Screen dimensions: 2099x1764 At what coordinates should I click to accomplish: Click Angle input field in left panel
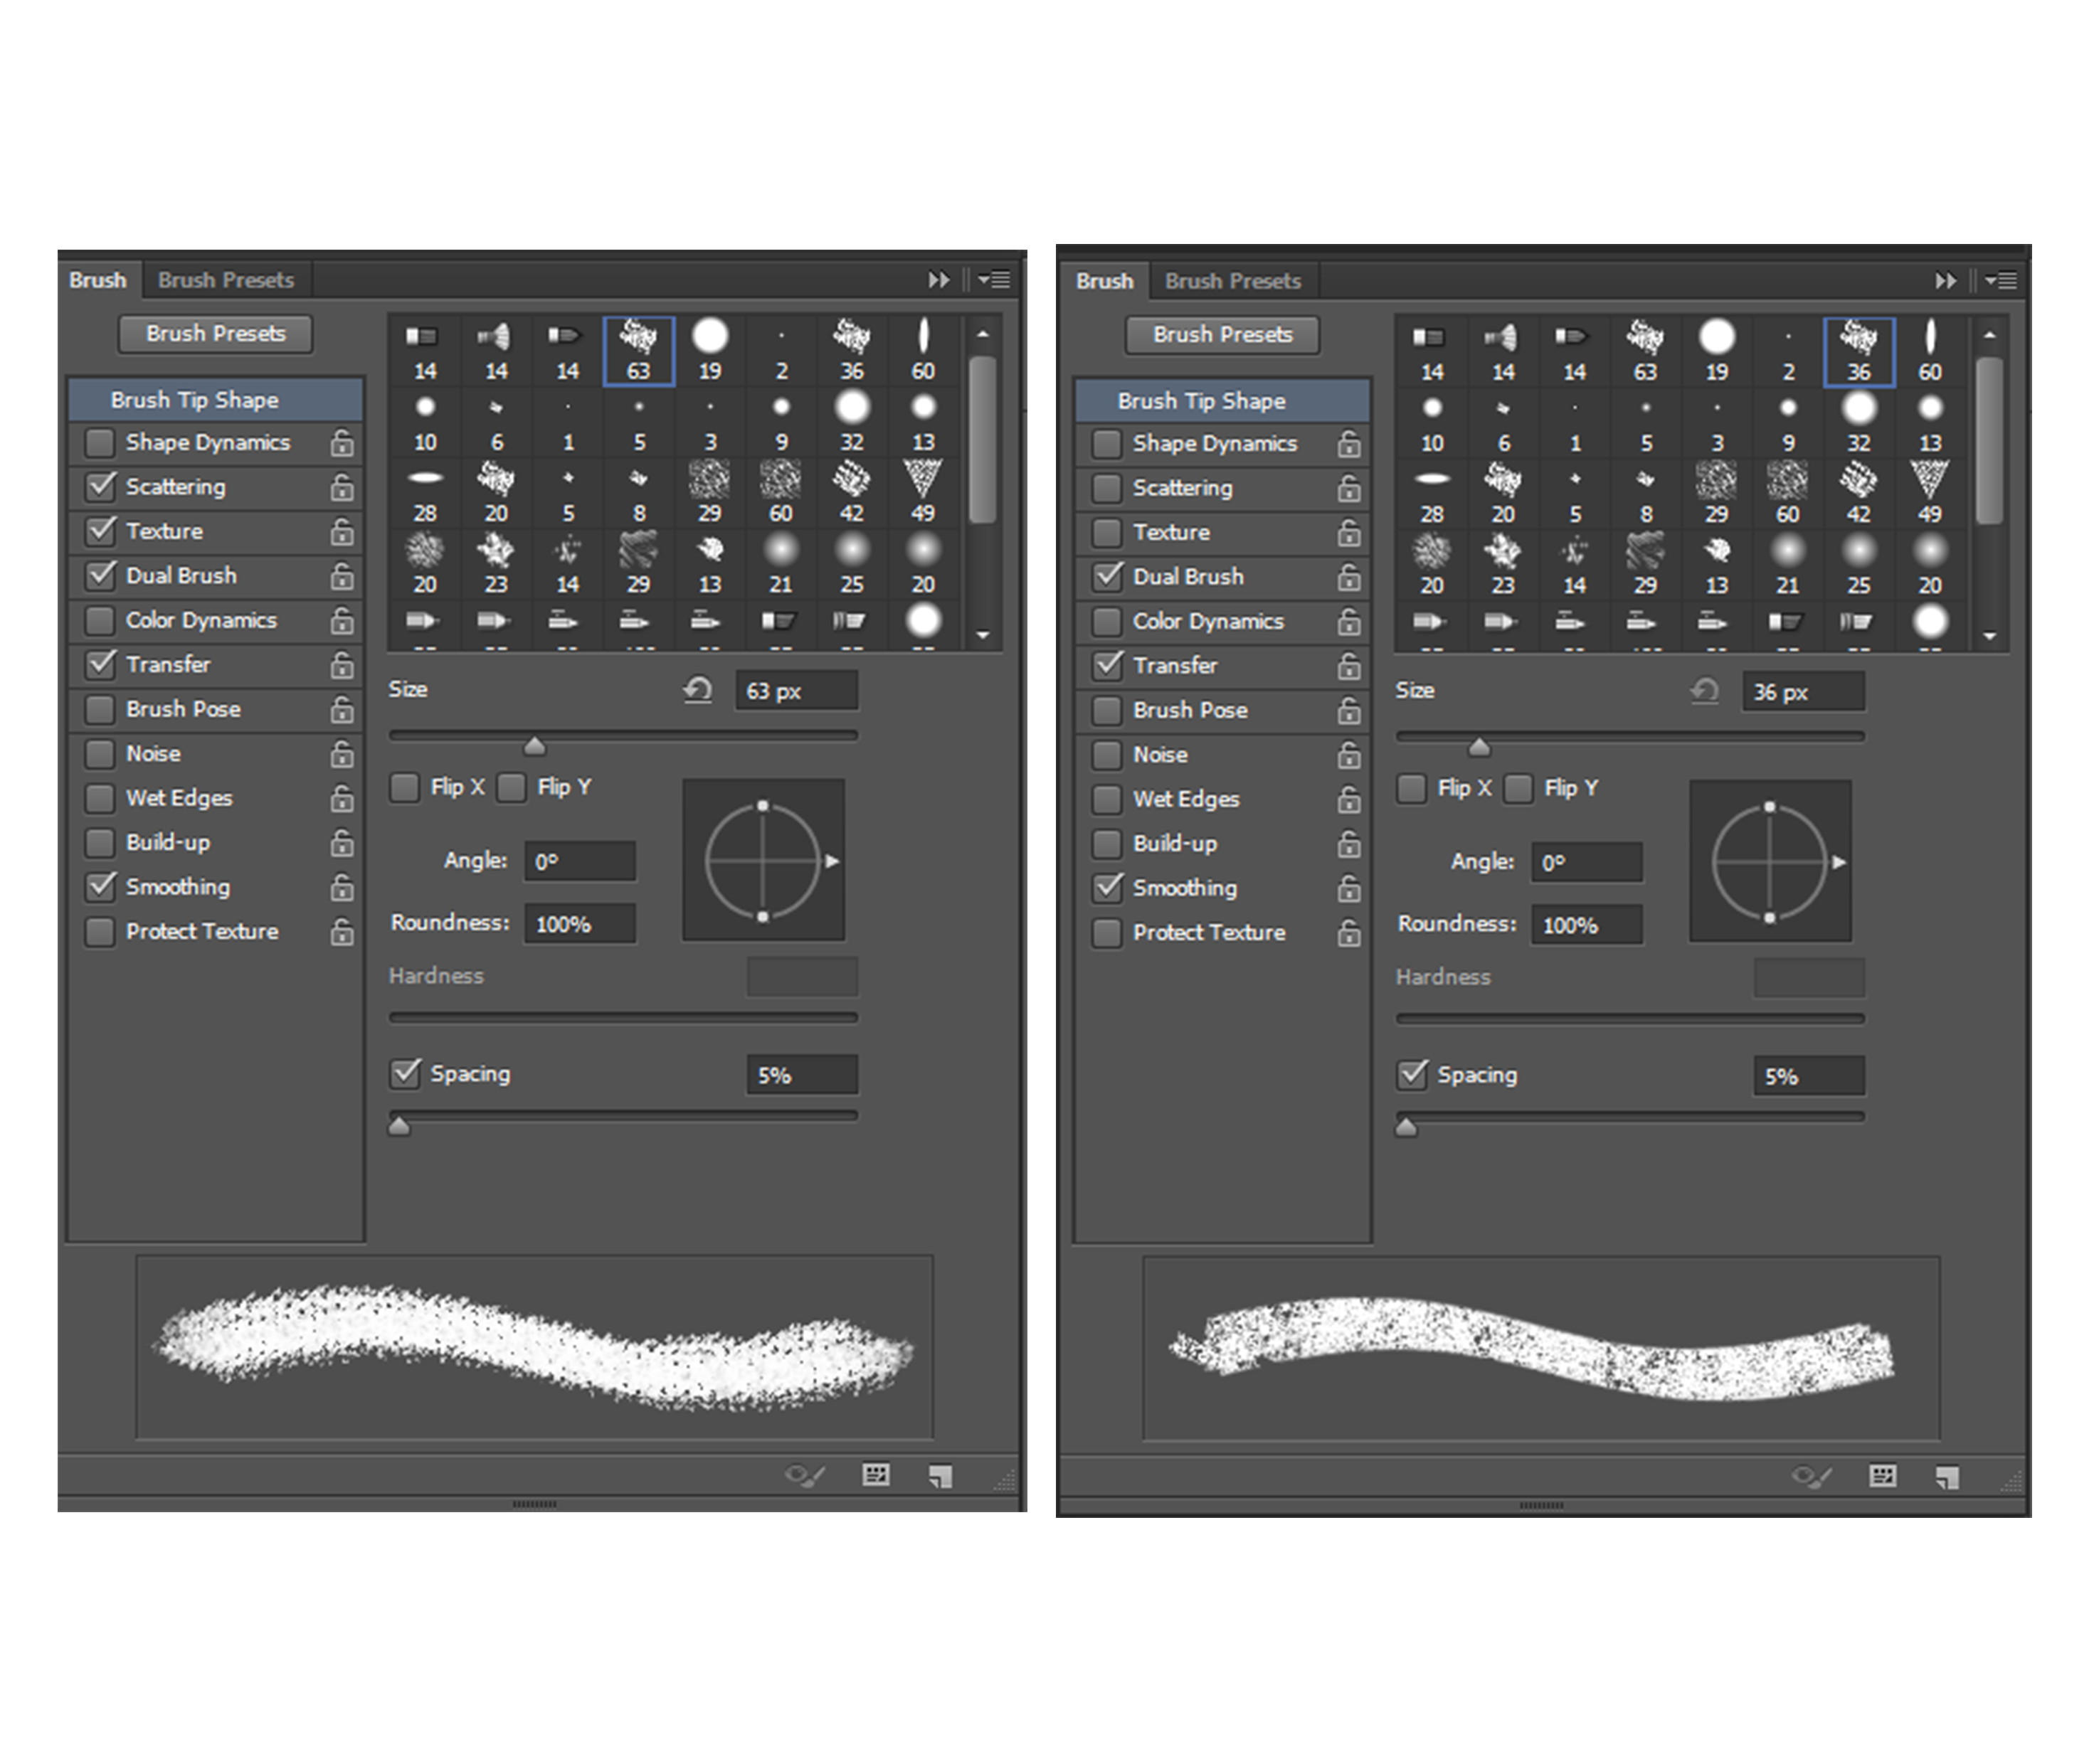click(x=581, y=861)
